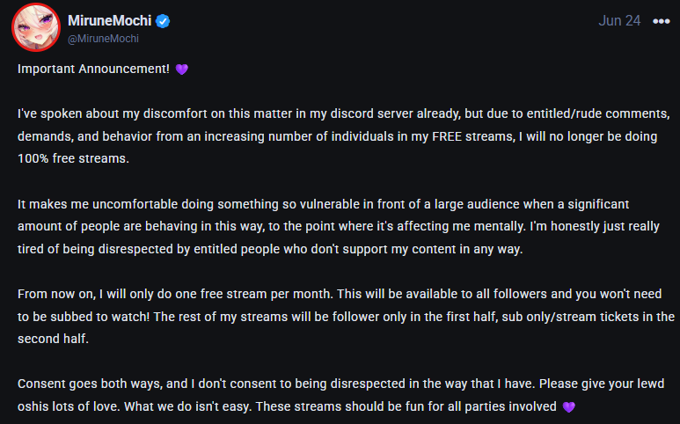Click the line starting "amount of people"
The image size is (680, 424).
pyautogui.click(x=339, y=226)
